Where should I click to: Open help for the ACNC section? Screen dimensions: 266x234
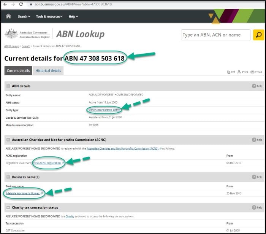pyautogui.click(x=257, y=140)
